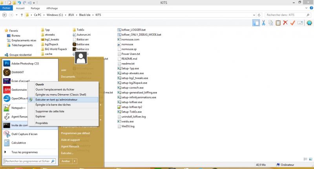Open Aide et support

coord(70,140)
